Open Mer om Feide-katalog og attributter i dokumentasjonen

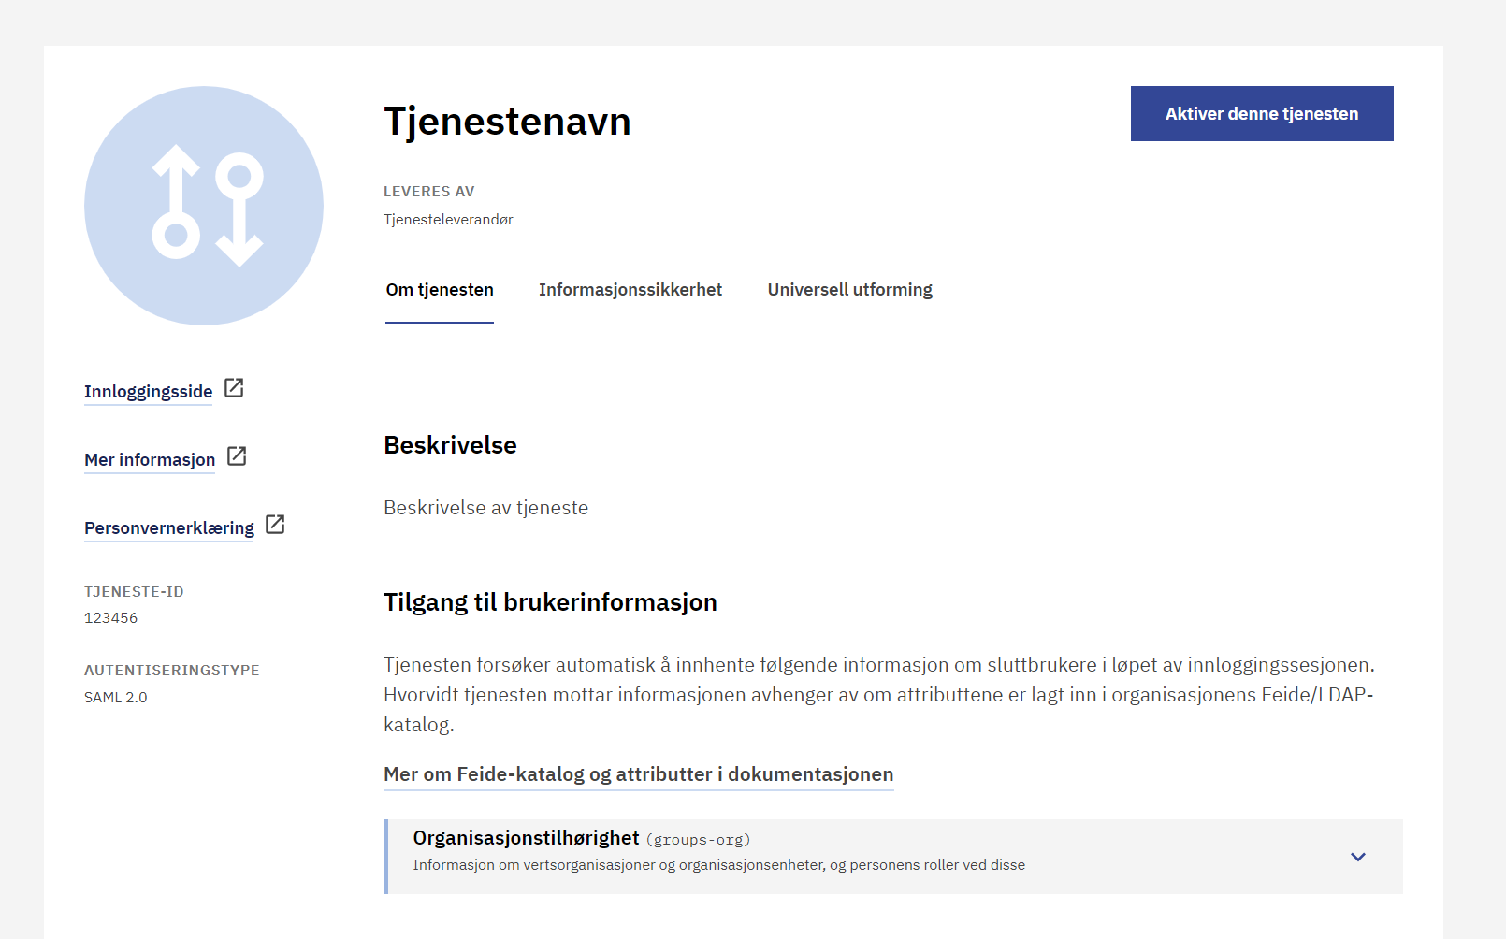coord(637,774)
